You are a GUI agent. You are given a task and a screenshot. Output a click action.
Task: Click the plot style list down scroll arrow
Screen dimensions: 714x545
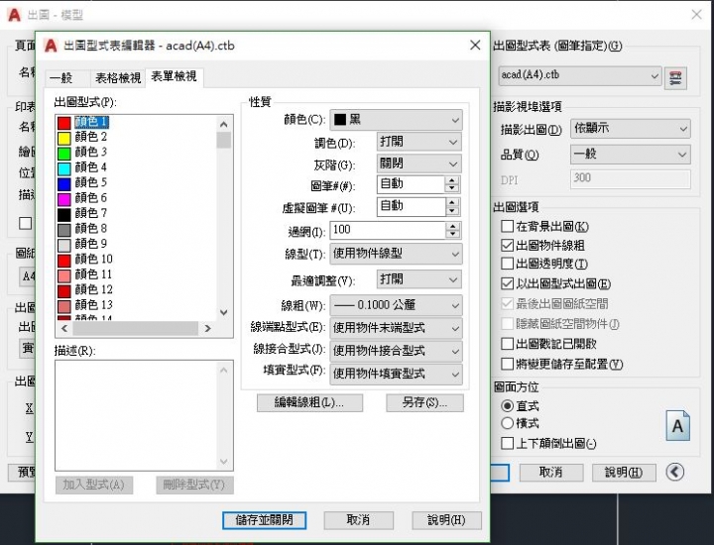click(x=223, y=312)
